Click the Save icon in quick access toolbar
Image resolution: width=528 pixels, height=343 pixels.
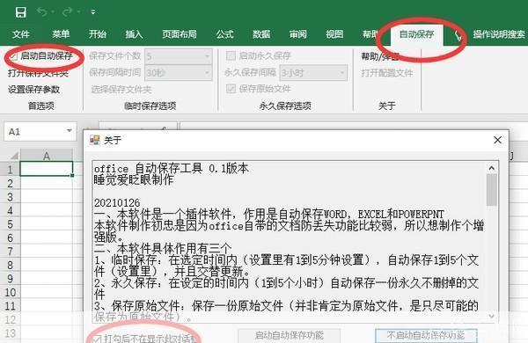pyautogui.click(x=21, y=12)
